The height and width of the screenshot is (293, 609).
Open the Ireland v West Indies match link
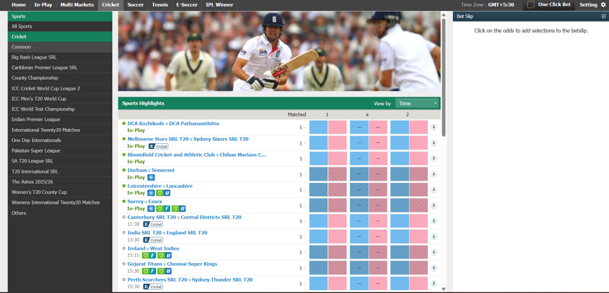(153, 248)
